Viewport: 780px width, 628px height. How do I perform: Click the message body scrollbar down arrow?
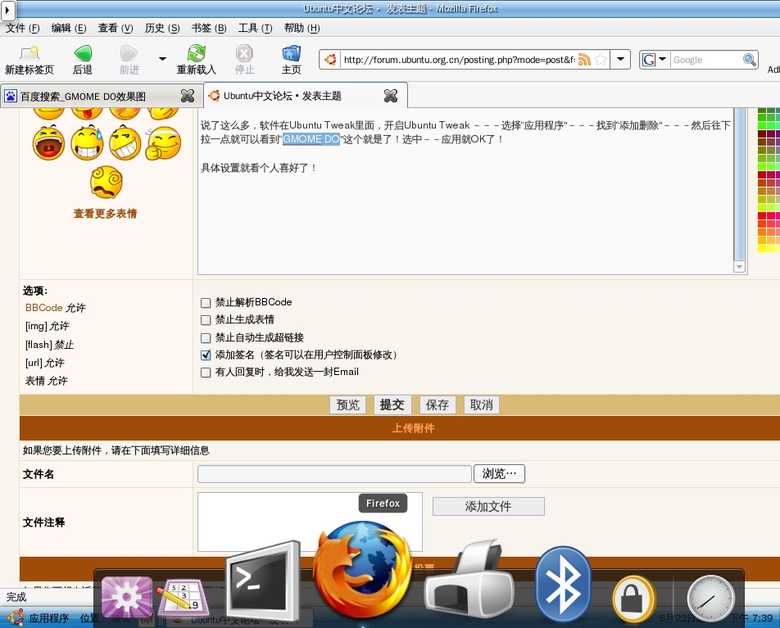coord(739,267)
